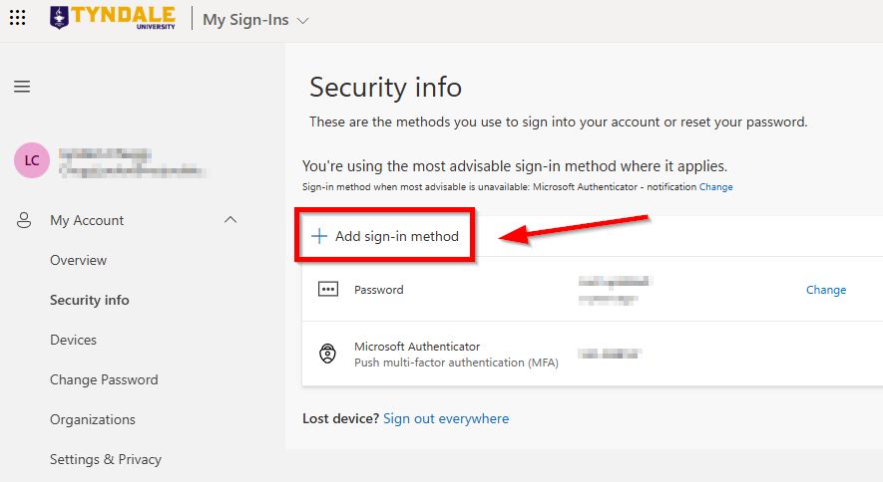The width and height of the screenshot is (883, 482).
Task: Open the Overview page
Action: point(78,260)
